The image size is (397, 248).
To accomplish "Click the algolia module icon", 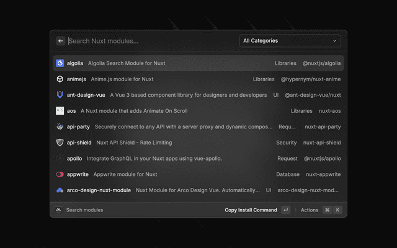I will tap(60, 63).
